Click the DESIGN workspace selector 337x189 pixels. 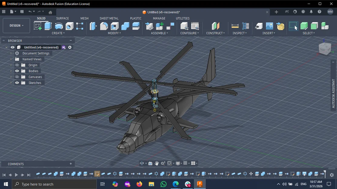pyautogui.click(x=16, y=25)
